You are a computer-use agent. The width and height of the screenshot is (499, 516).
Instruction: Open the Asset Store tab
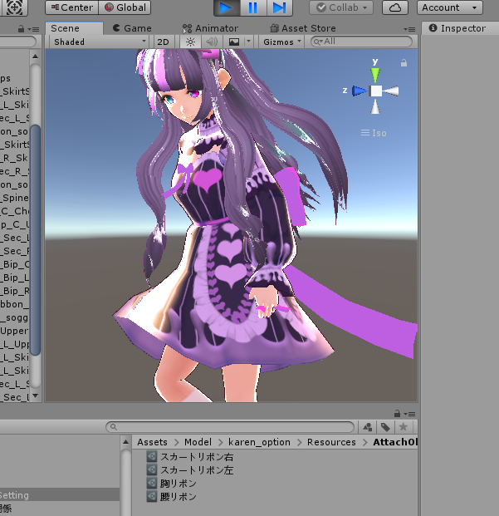[x=303, y=28]
